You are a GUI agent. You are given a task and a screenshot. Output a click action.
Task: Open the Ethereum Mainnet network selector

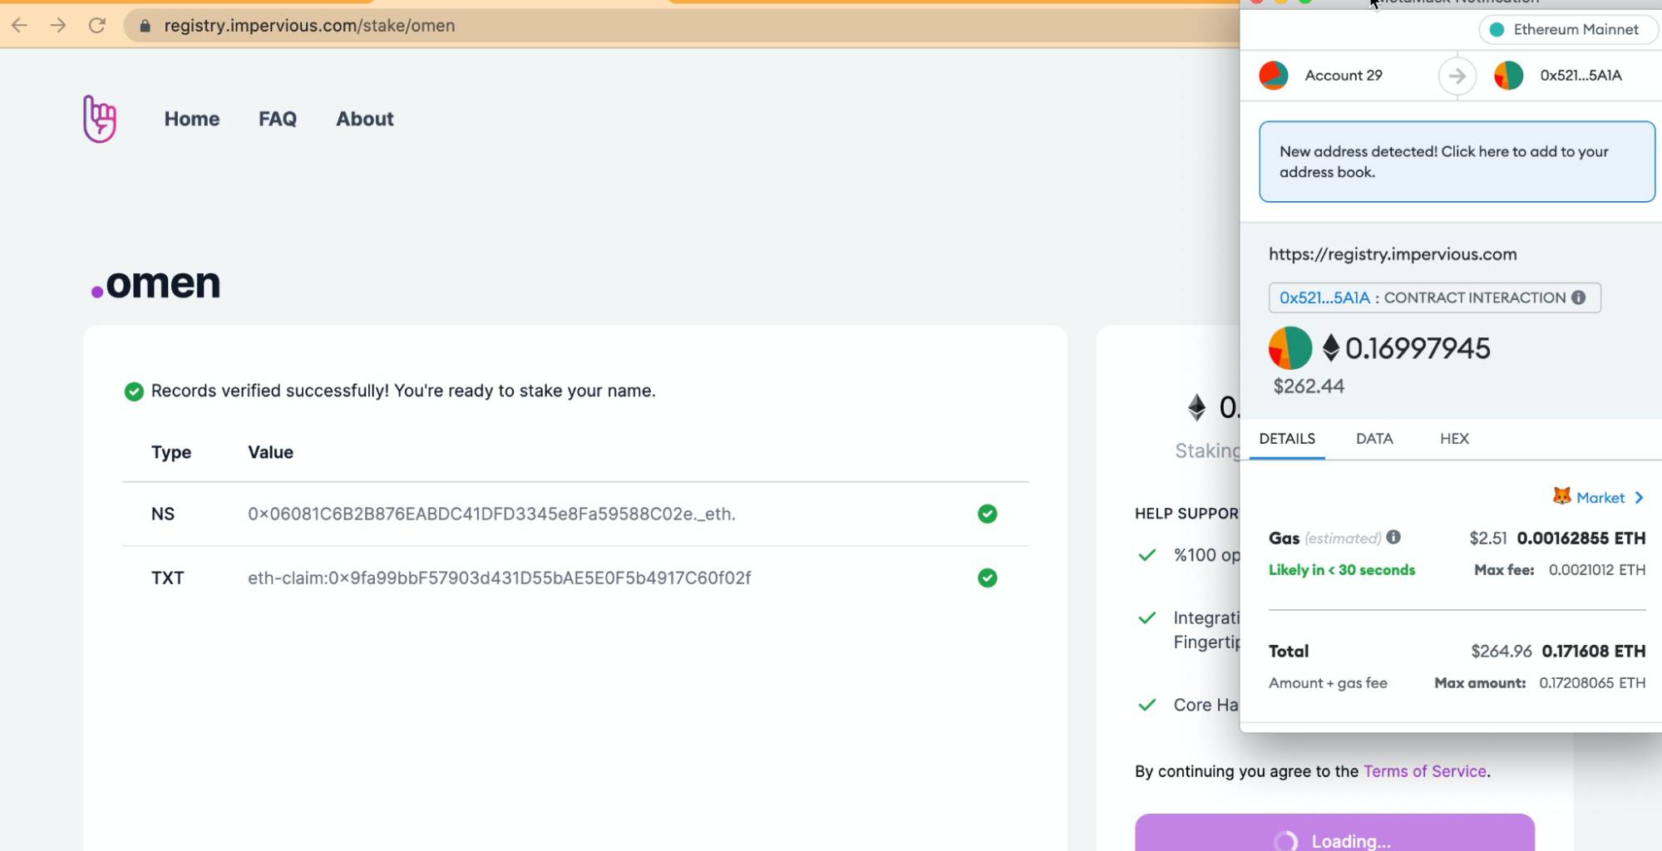point(1567,30)
